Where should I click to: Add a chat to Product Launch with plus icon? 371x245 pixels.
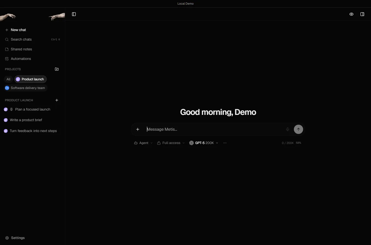(57, 100)
